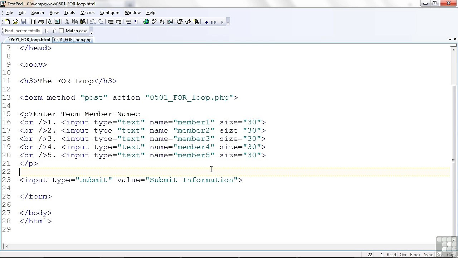The height and width of the screenshot is (258, 458).
Task: Save the file with the floppy disk icon
Action: (23, 22)
